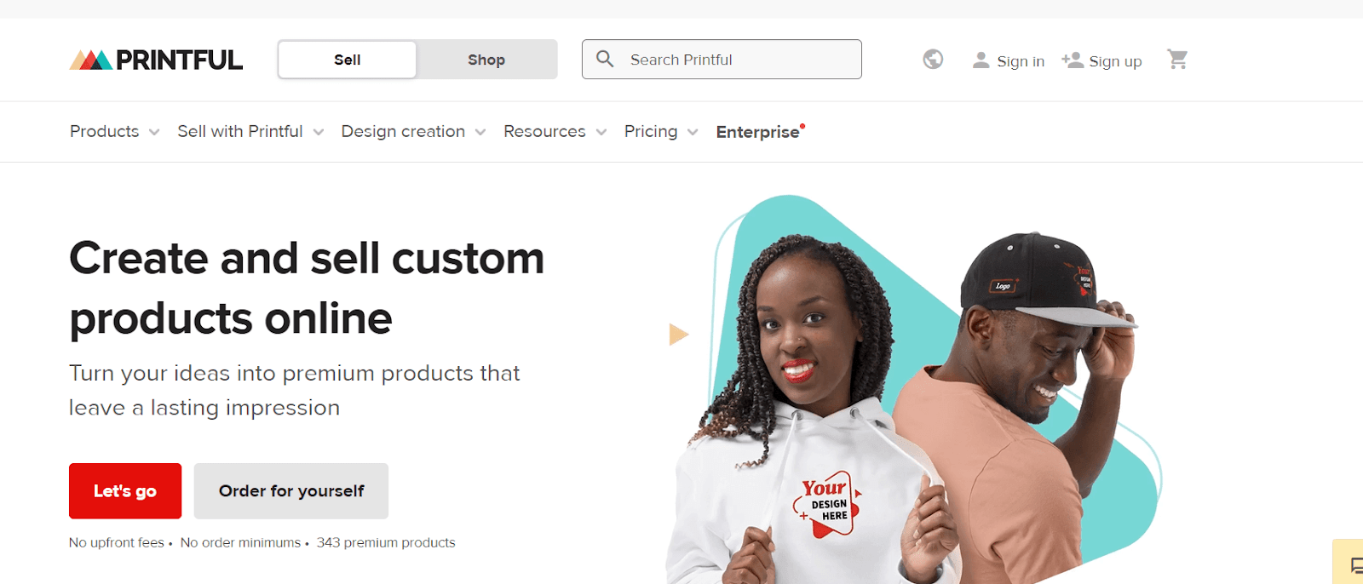Open the shopping cart icon

[1177, 60]
